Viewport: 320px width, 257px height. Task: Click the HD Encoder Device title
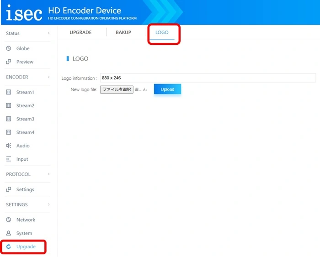tap(85, 10)
